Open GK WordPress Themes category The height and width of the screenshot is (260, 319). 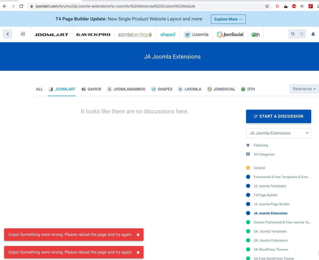(x=271, y=250)
